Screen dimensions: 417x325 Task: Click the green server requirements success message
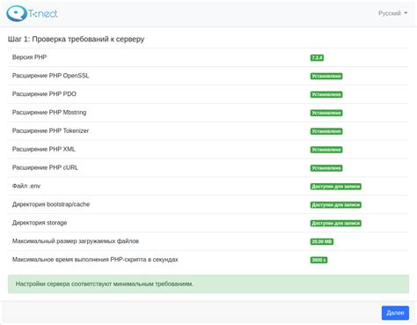click(208, 284)
